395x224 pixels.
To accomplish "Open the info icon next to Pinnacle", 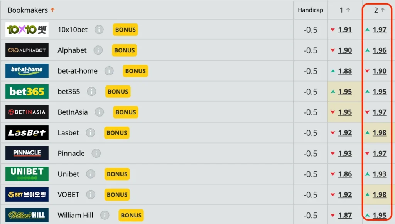I will tap(96, 153).
